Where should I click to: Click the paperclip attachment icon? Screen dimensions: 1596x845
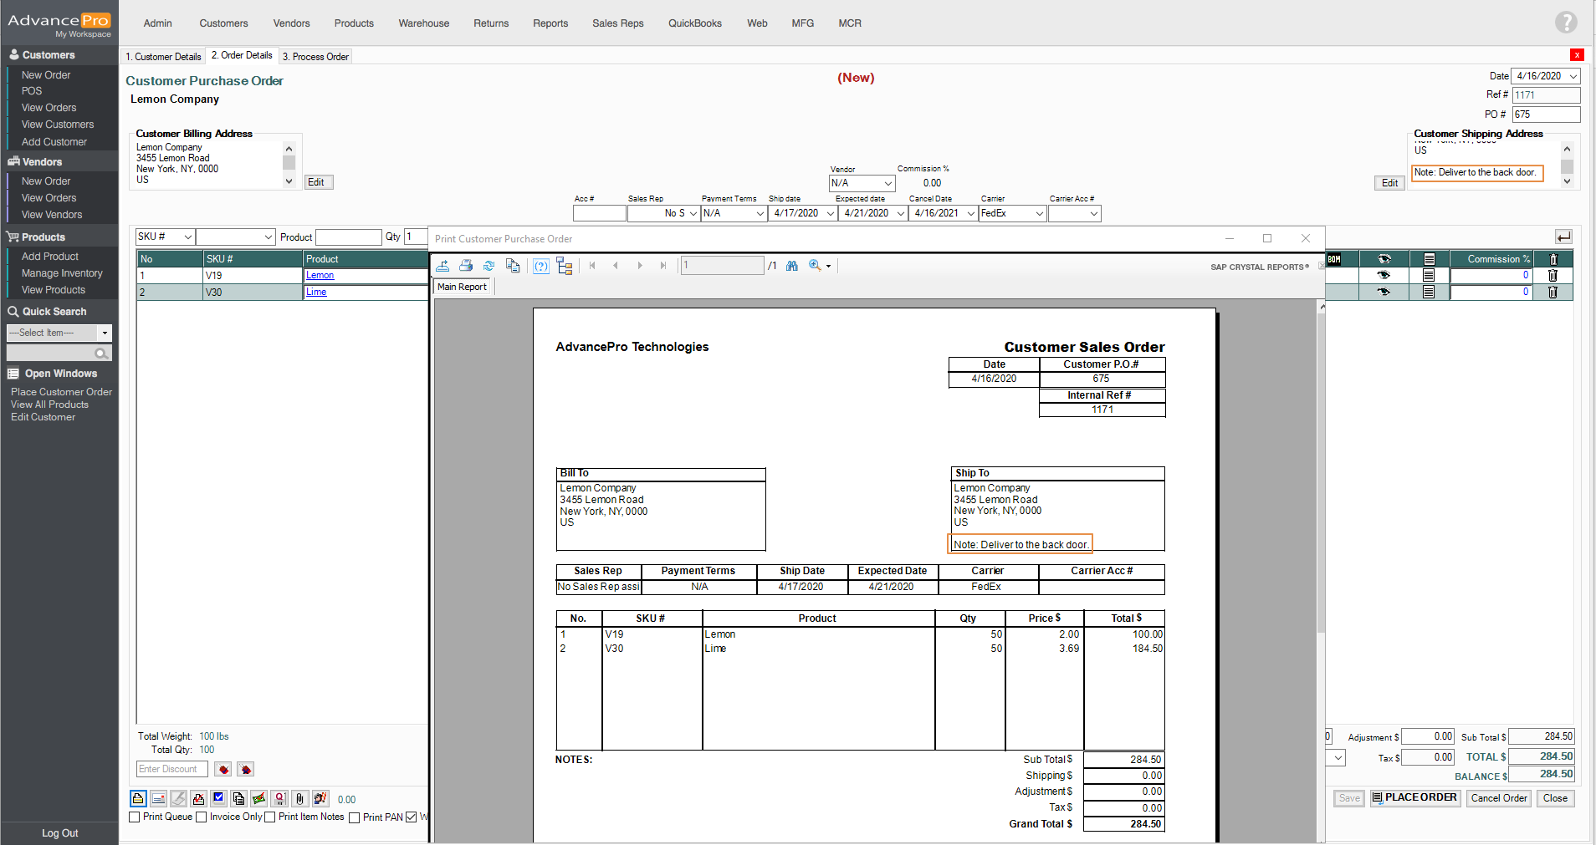click(300, 799)
